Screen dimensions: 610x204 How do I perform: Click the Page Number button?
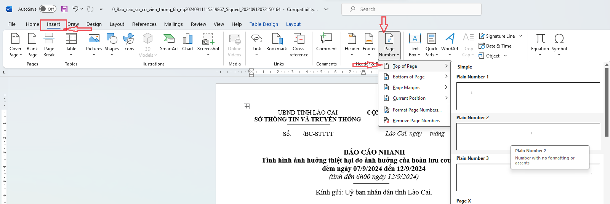click(389, 45)
